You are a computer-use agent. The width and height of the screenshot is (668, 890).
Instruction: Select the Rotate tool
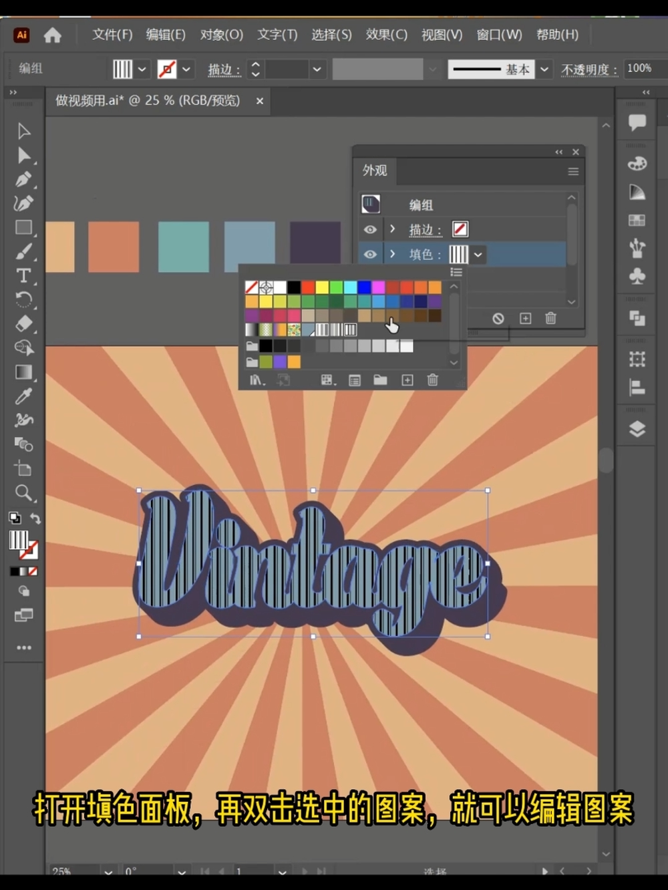click(x=23, y=299)
